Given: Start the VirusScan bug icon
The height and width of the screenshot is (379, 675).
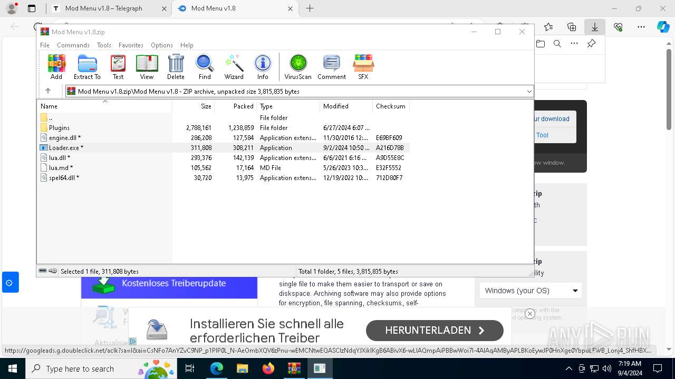Looking at the screenshot, I should click(298, 67).
